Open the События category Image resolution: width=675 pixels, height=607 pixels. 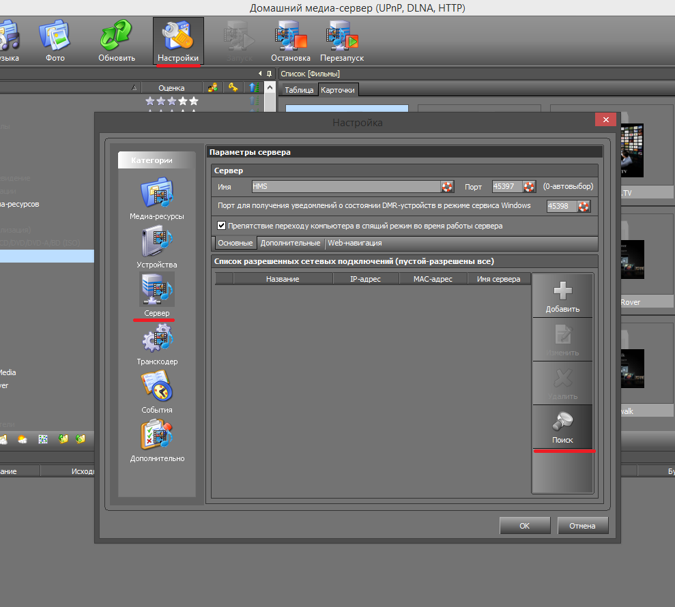(156, 392)
